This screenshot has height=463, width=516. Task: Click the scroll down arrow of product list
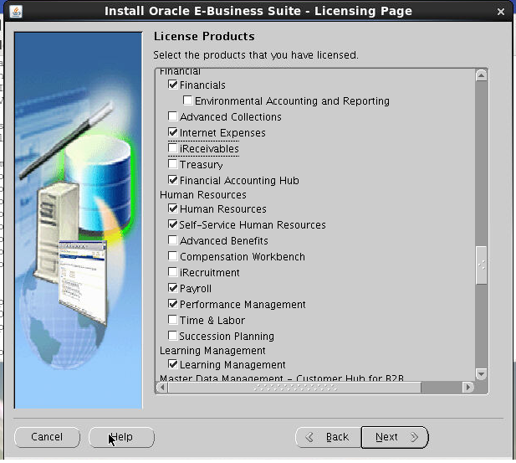pos(481,374)
